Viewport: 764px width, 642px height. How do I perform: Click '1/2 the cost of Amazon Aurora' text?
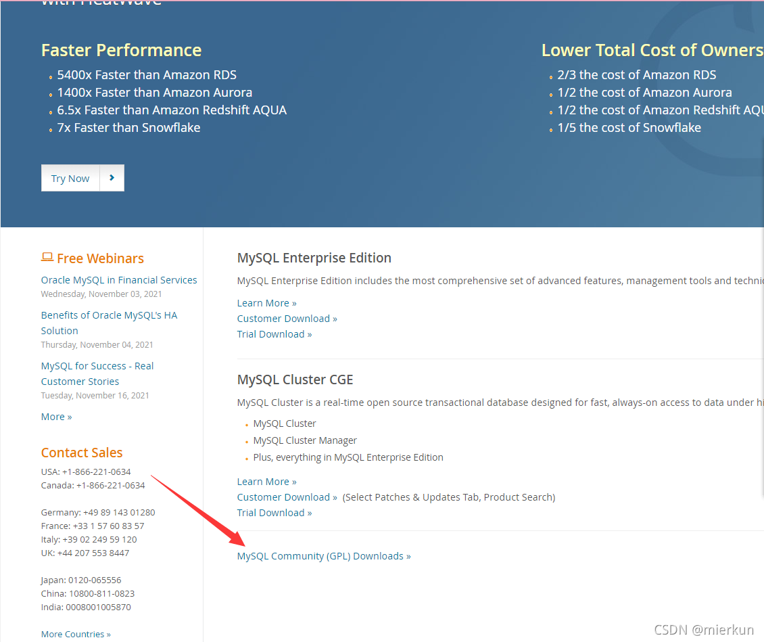coord(644,93)
